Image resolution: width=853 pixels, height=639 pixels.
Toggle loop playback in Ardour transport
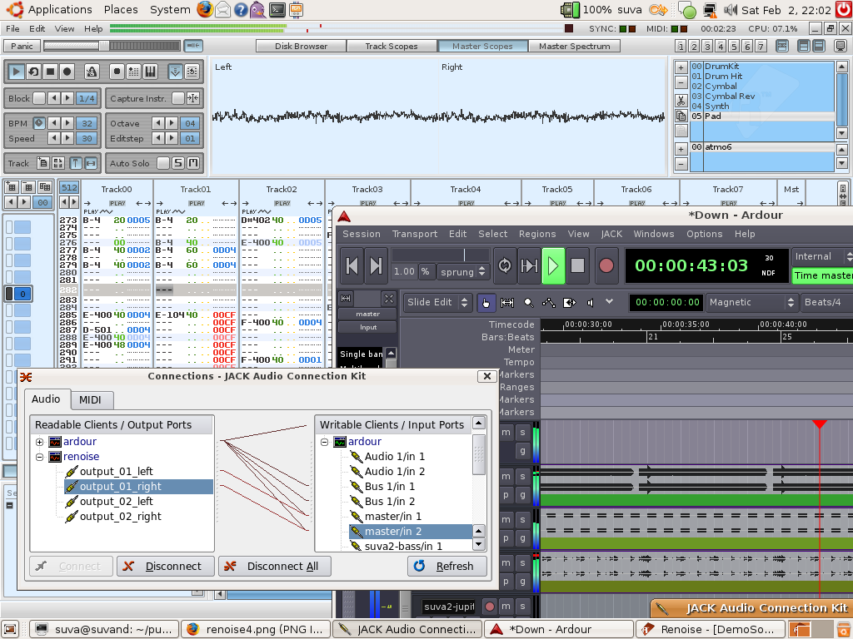505,265
